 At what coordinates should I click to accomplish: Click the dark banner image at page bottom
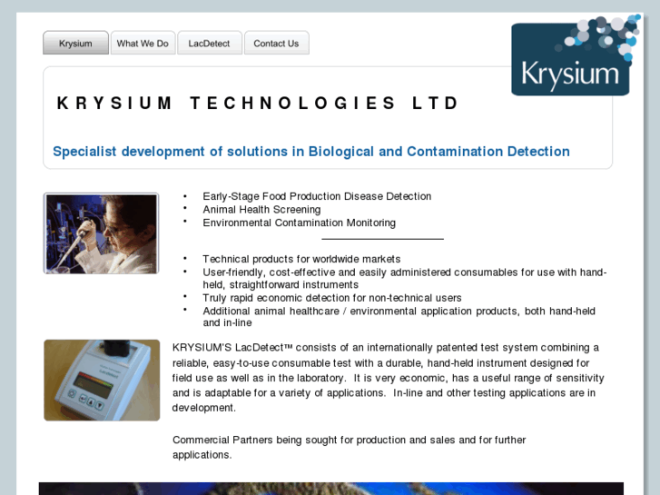330,489
